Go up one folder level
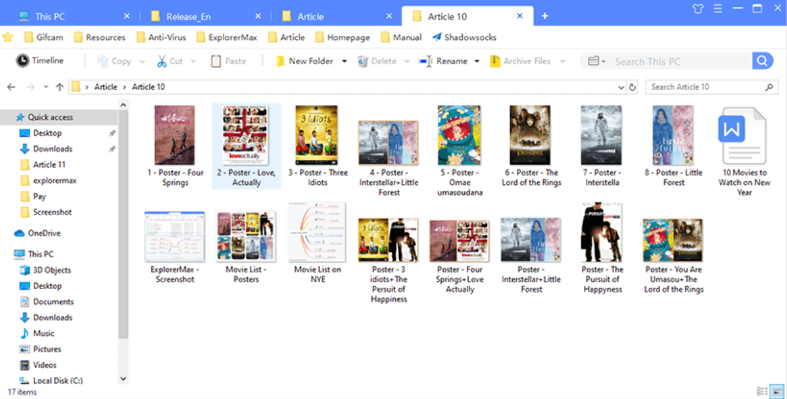Image resolution: width=787 pixels, height=399 pixels. pos(60,86)
